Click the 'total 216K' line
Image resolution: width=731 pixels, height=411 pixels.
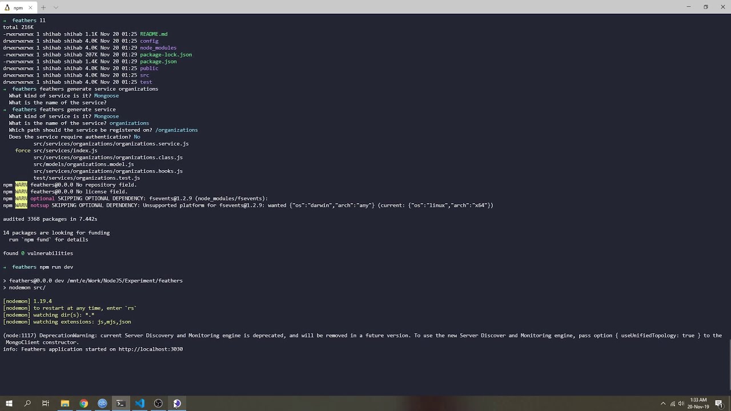(x=18, y=27)
